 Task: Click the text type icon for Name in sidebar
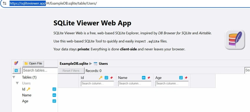click(54, 95)
